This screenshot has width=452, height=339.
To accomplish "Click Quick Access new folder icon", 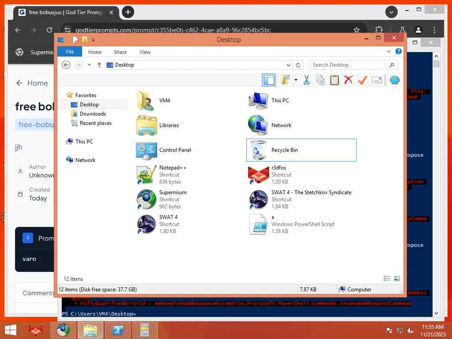I will click(84, 39).
